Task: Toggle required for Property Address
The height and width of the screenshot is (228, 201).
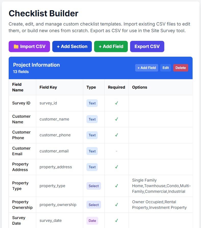Action: (116, 167)
